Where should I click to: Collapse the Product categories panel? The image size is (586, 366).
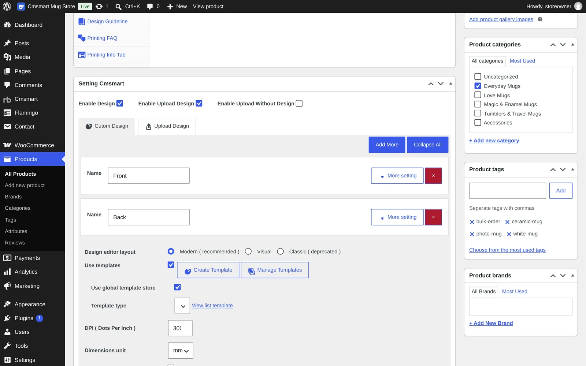coord(573,45)
